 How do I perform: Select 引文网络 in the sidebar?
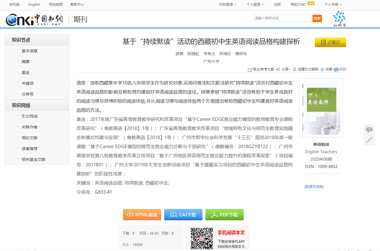pyautogui.click(x=30, y=116)
